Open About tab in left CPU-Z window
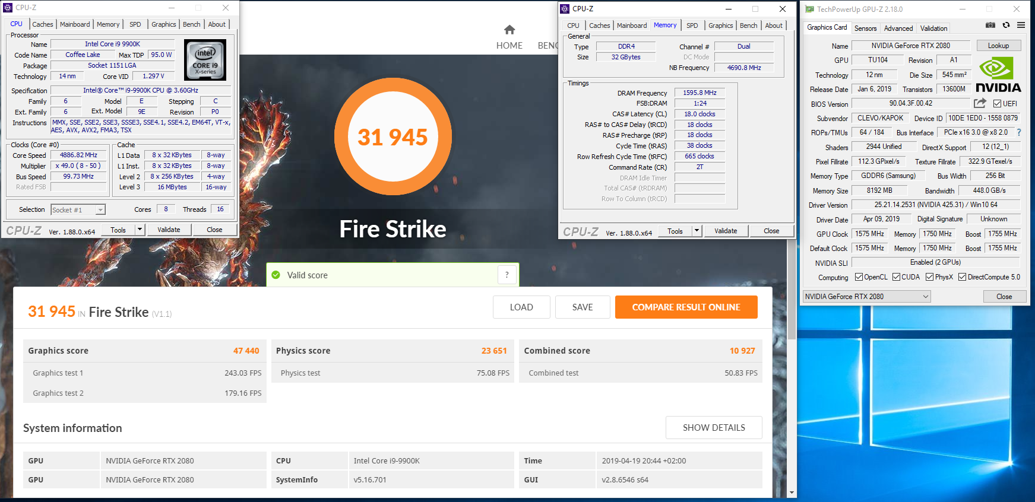 tap(217, 24)
